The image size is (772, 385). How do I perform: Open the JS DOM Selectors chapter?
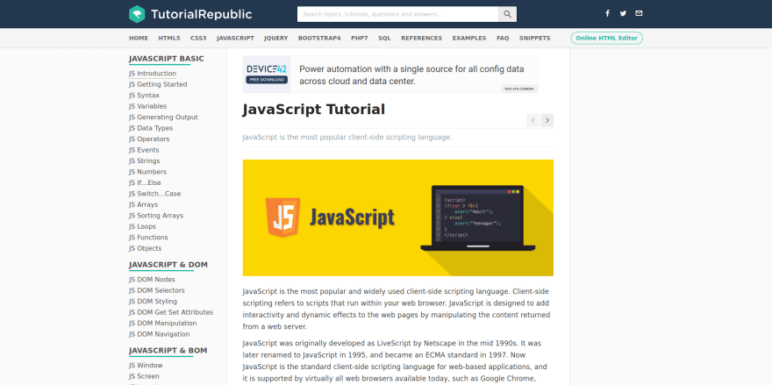157,290
